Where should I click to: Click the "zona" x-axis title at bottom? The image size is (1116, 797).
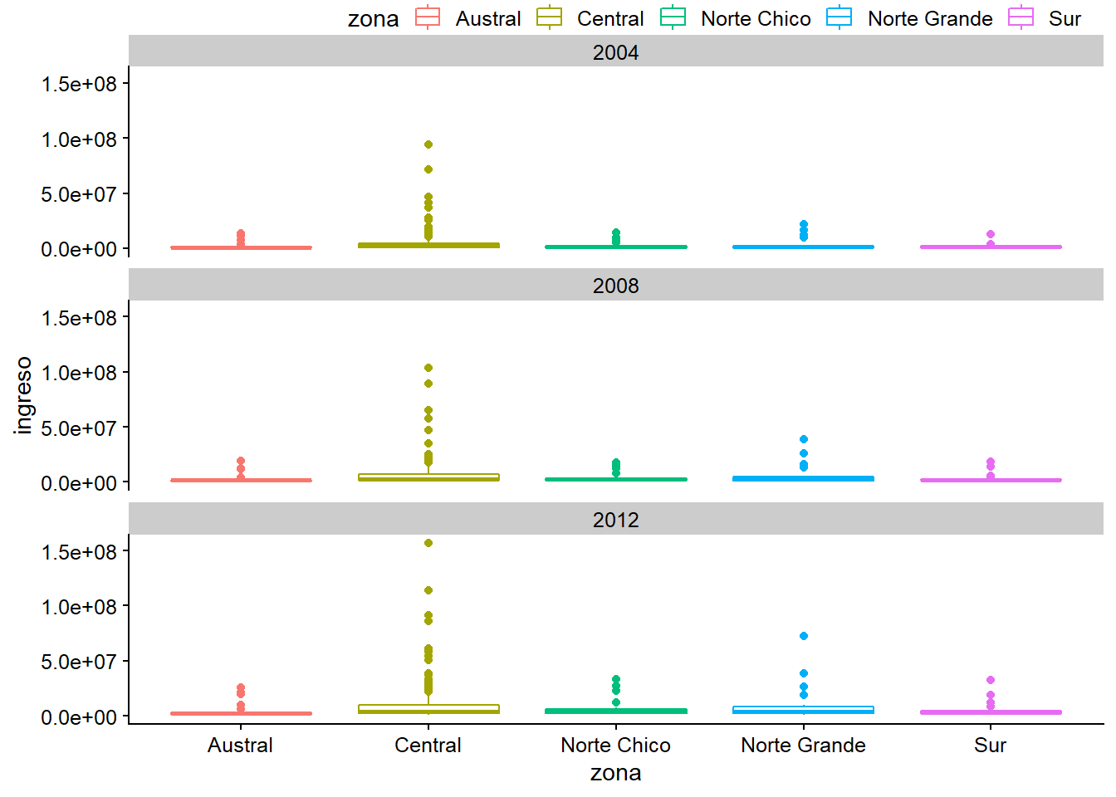click(x=615, y=773)
